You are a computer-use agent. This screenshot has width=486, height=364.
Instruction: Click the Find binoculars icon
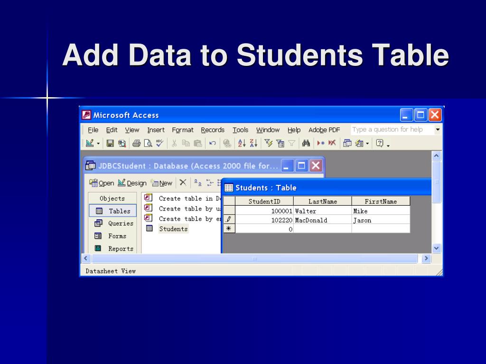(x=306, y=143)
